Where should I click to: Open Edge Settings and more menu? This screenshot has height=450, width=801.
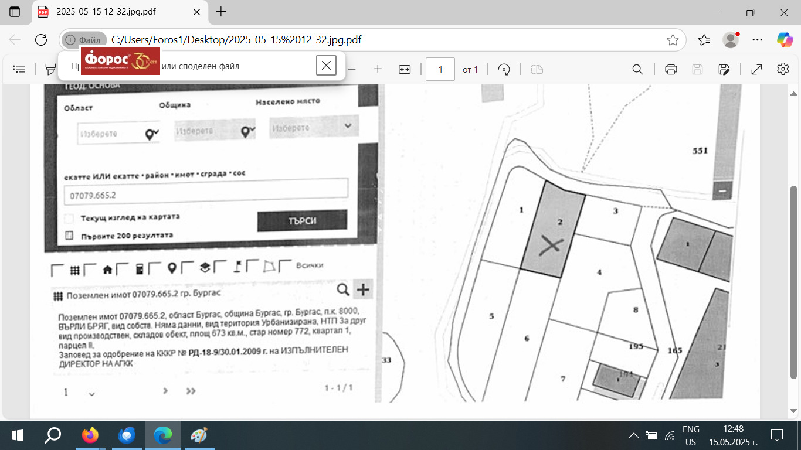758,40
